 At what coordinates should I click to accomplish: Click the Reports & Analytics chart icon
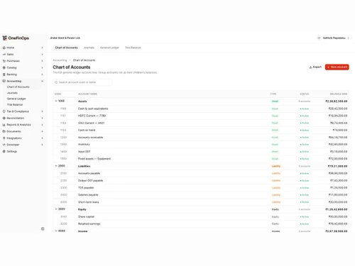[4, 125]
